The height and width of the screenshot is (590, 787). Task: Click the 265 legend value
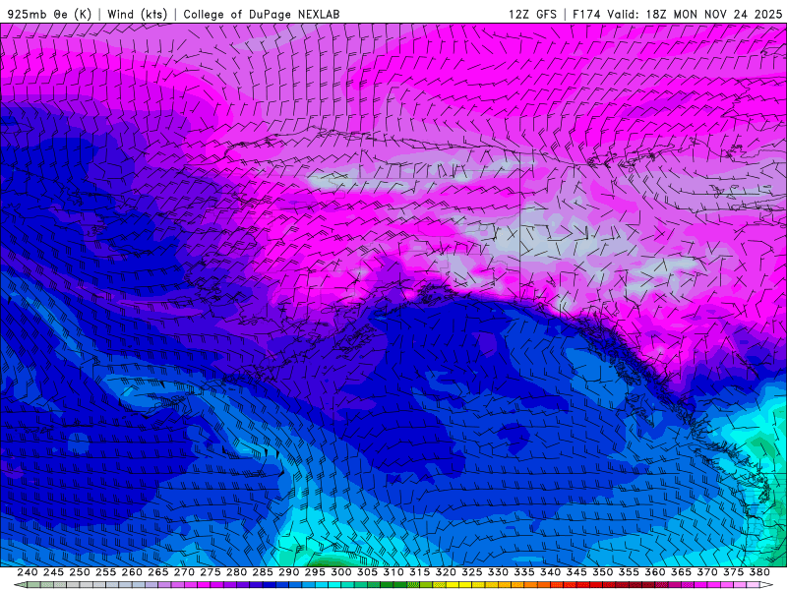click(x=158, y=572)
